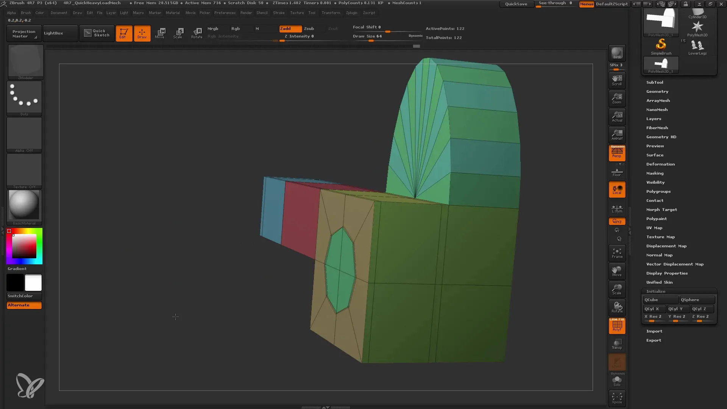The width and height of the screenshot is (727, 409).
Task: Click the right-shelf Rotate view icon
Action: pyautogui.click(x=617, y=308)
